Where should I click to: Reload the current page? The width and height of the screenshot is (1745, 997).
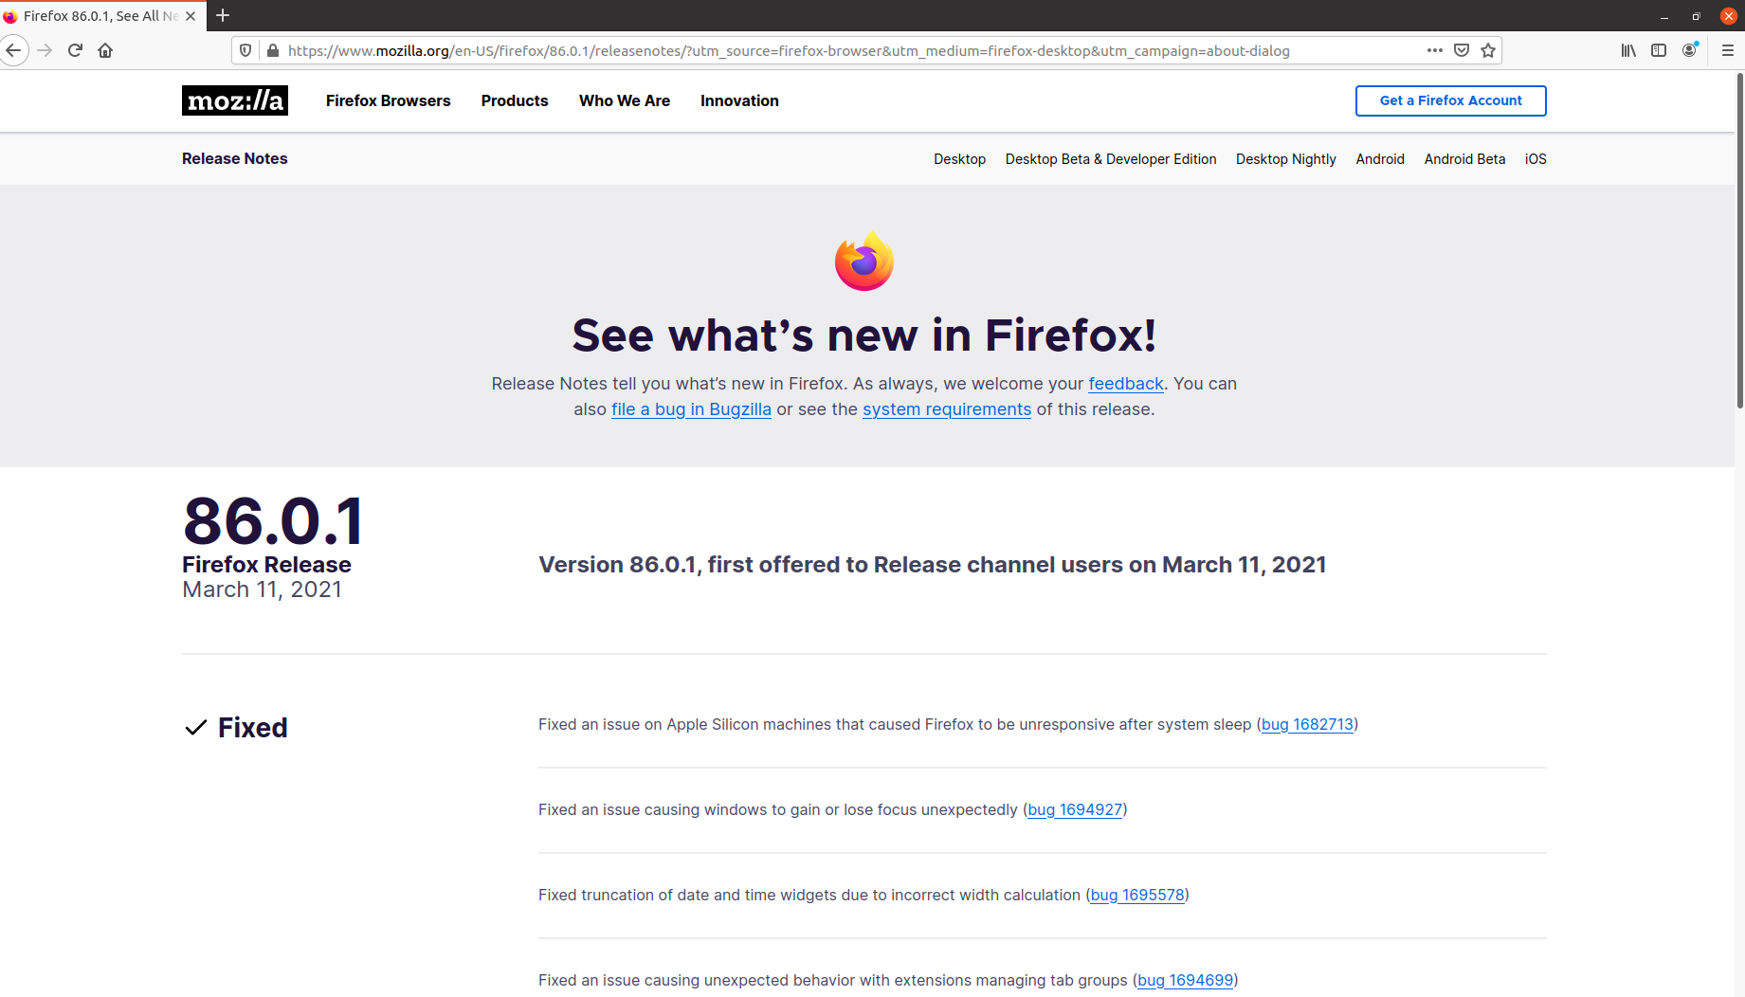75,50
